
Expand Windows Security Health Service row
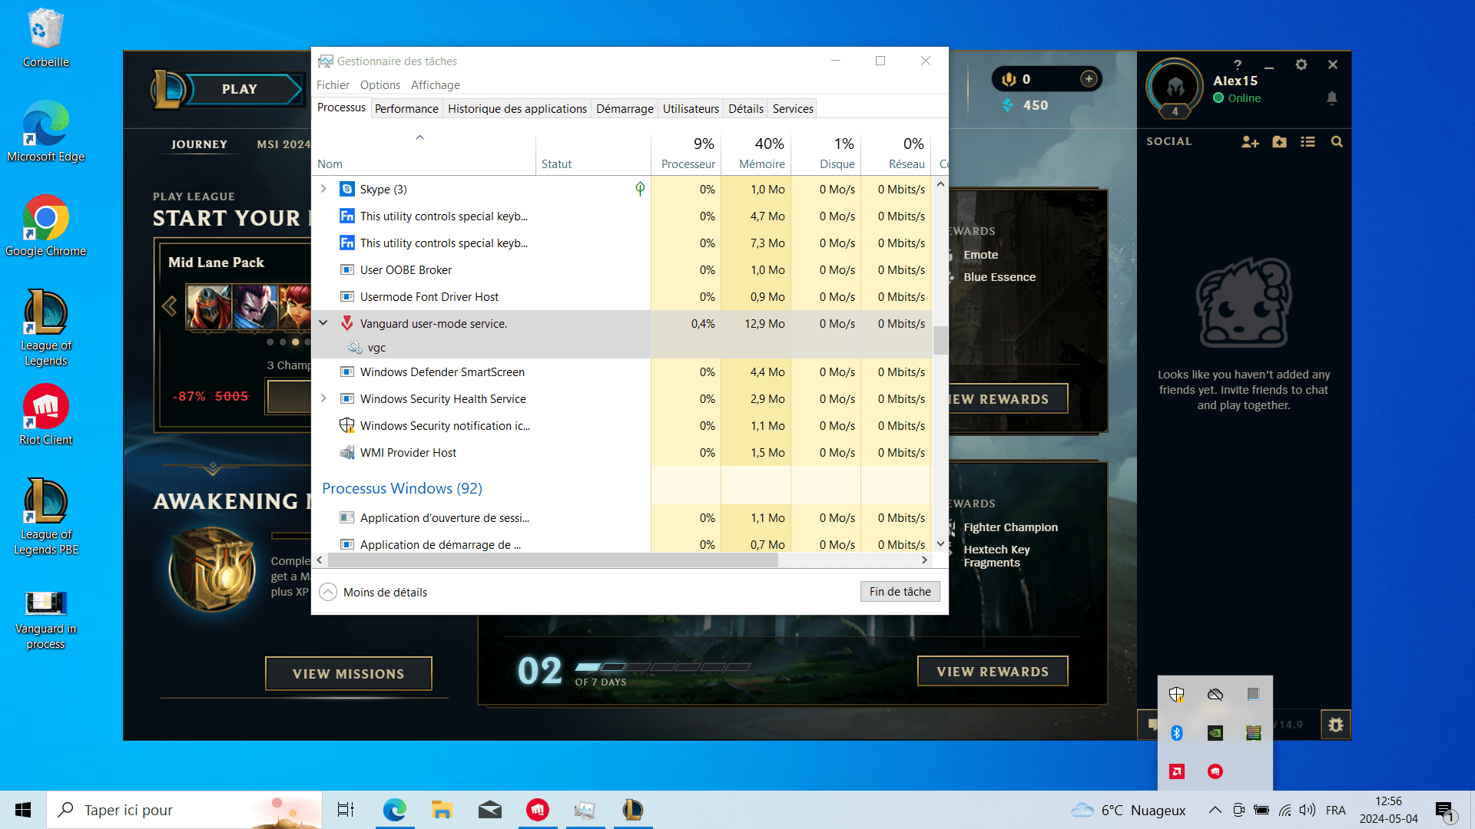(323, 398)
